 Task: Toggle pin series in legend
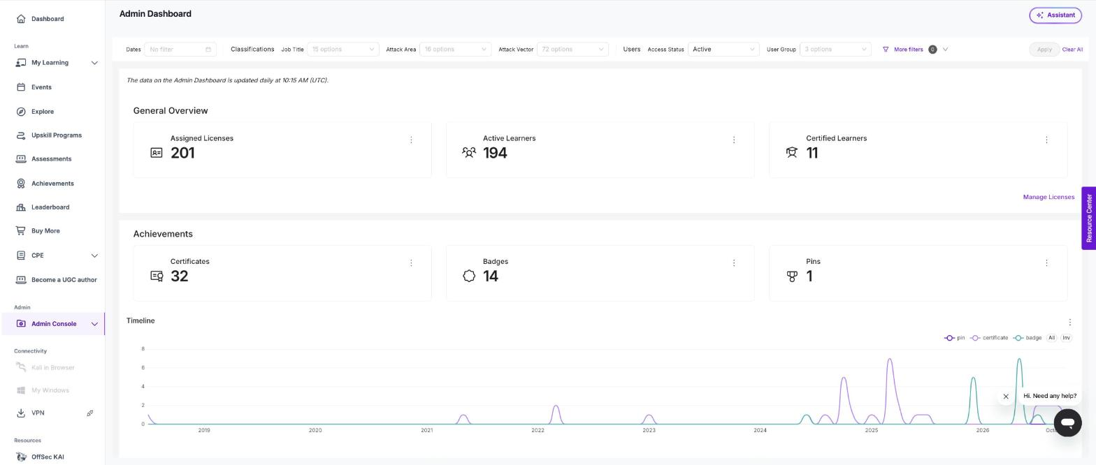(955, 338)
